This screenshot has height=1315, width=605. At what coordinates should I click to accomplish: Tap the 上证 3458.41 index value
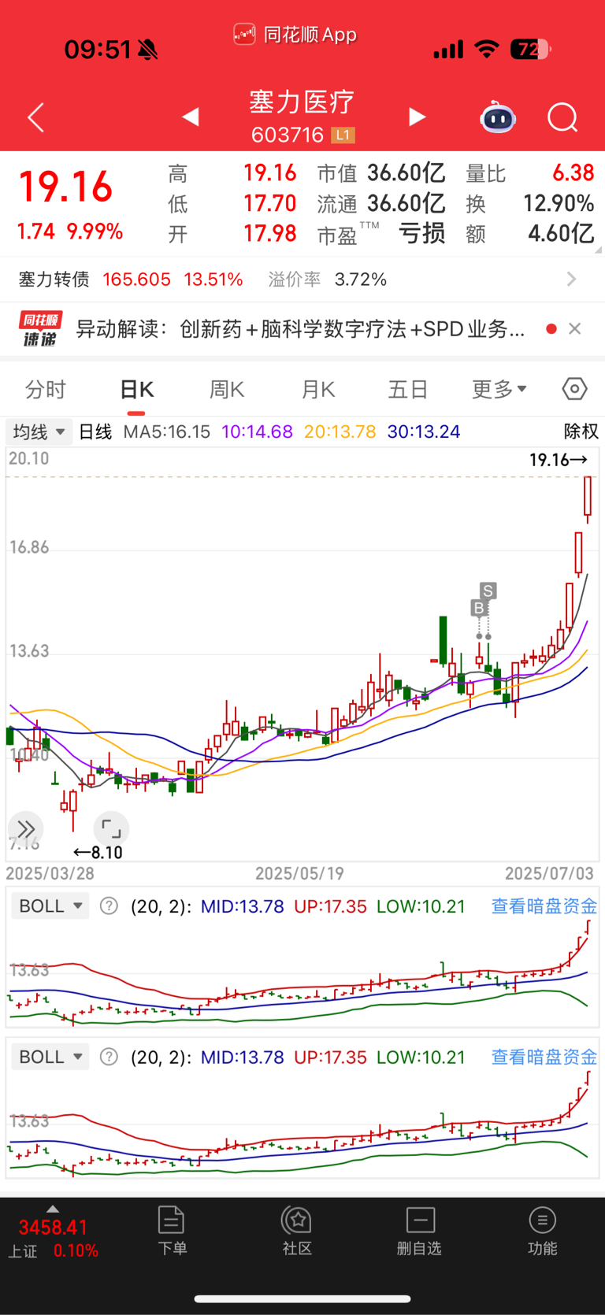53,1228
